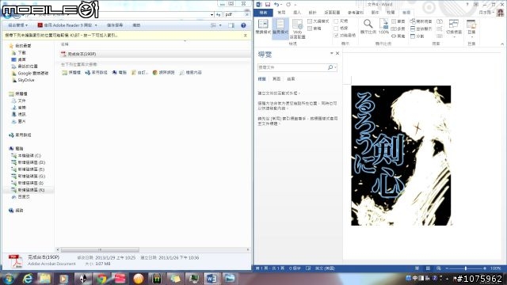Viewport: 507px width, 285px height.
Task: Open Navigation pane options arrow
Action: tap(331, 53)
